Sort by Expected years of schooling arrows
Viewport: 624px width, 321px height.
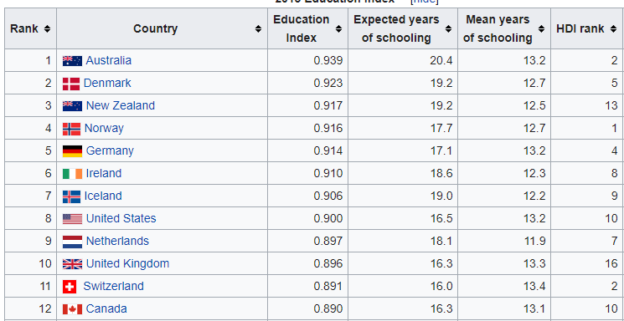tap(448, 28)
